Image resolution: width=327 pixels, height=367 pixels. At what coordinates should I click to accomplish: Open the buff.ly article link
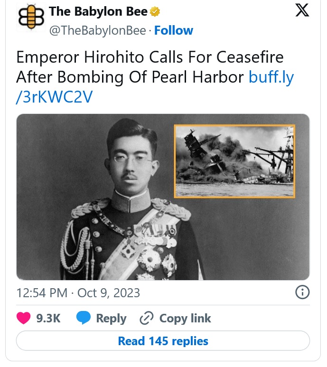click(271, 77)
